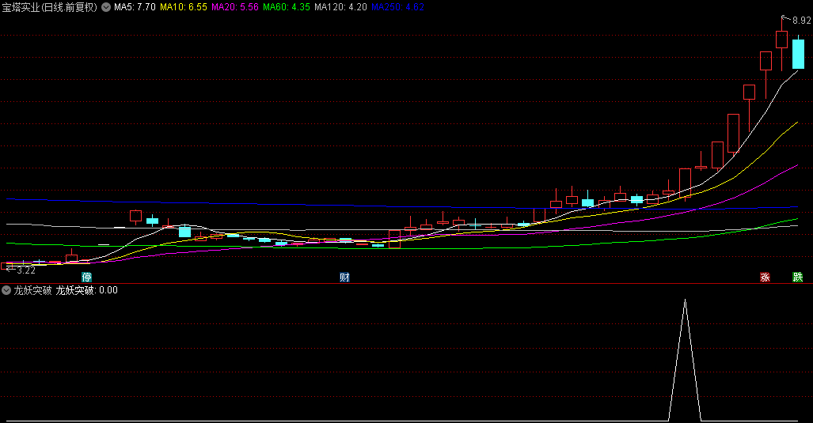This screenshot has width=813, height=423.
Task: Click the 停 suspension marker icon
Action: click(x=86, y=277)
